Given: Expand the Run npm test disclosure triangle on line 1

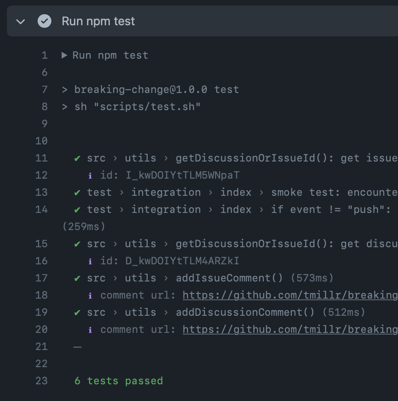Looking at the screenshot, I should (64, 55).
